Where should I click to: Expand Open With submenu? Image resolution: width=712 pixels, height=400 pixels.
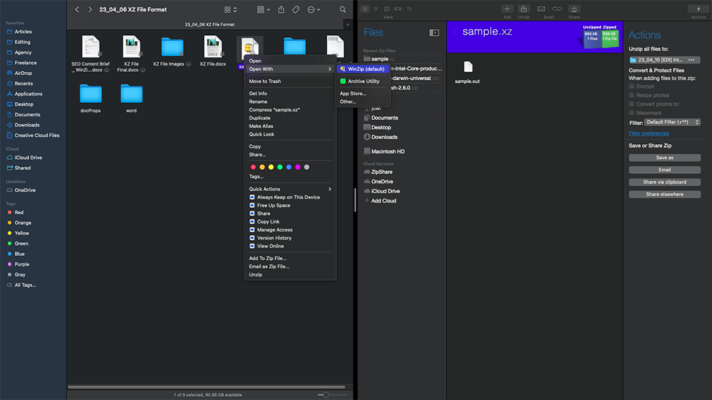tap(290, 69)
